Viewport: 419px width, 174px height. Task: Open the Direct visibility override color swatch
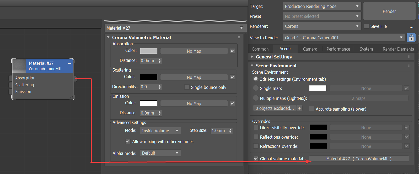point(318,127)
